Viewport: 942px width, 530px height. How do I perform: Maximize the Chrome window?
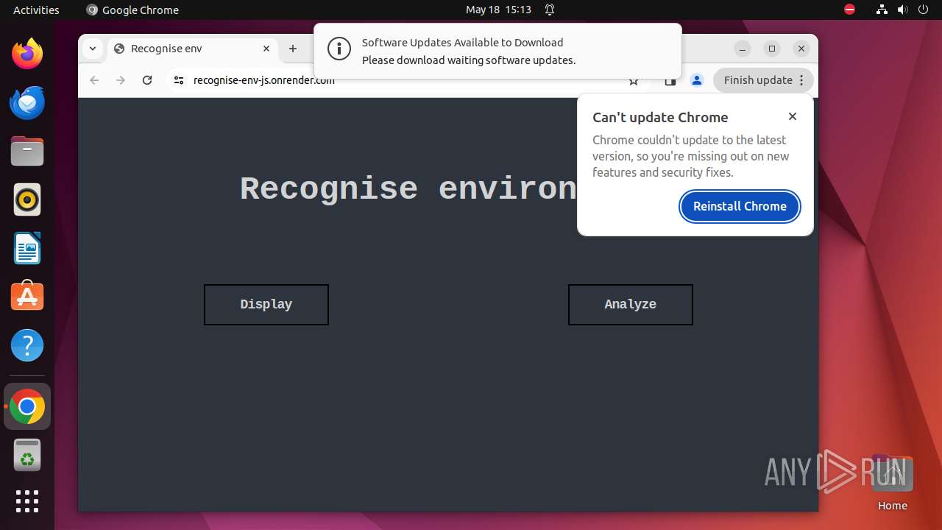[772, 49]
